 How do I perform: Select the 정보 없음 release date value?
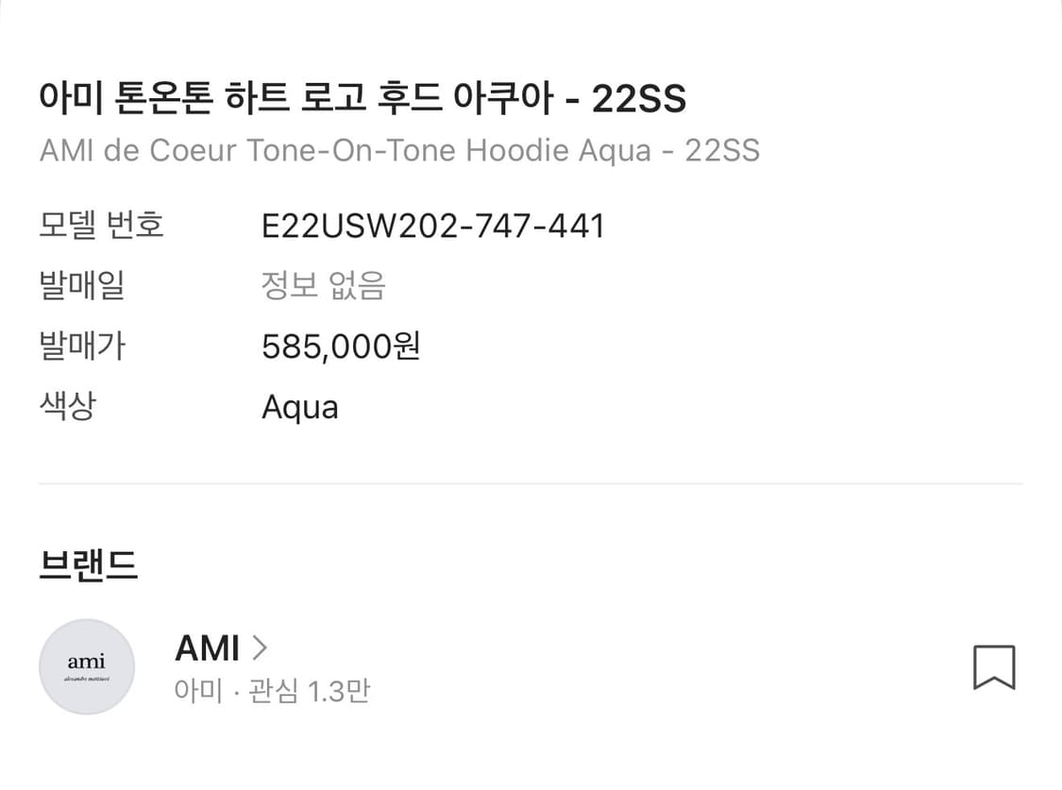click(x=324, y=286)
